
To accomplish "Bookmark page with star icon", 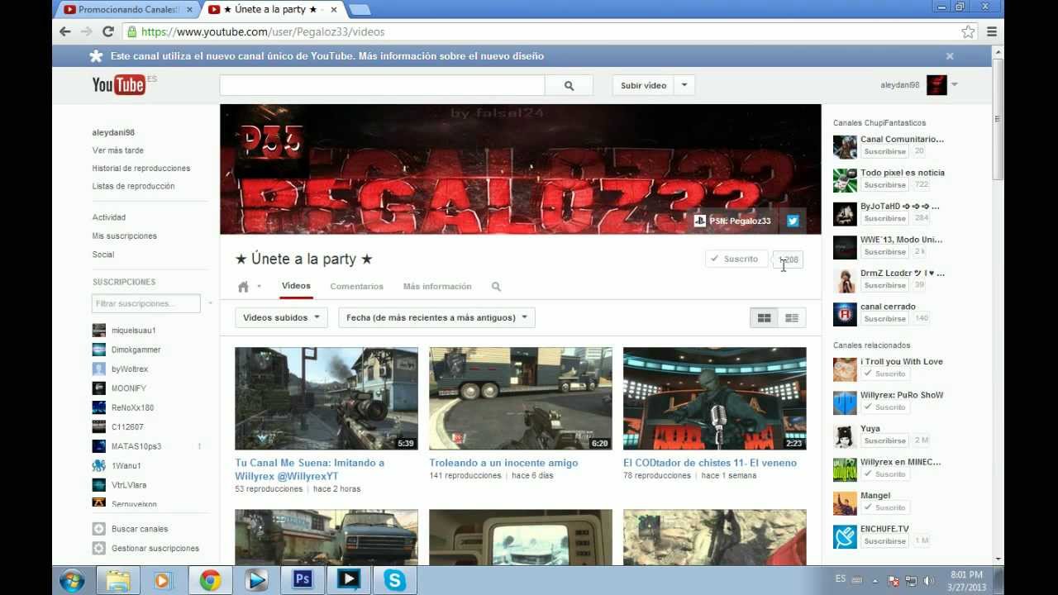I will [968, 31].
